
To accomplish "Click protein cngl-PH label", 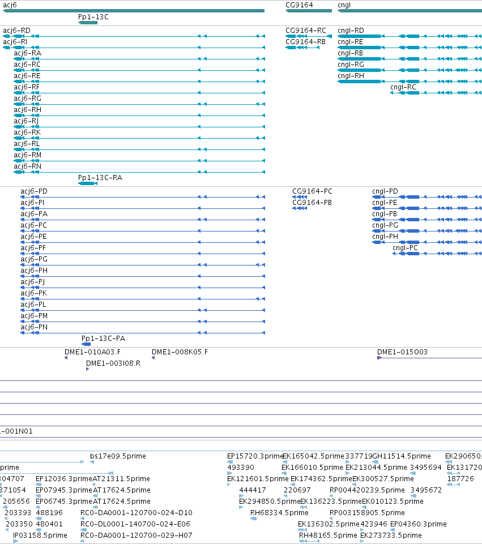I will click(385, 237).
